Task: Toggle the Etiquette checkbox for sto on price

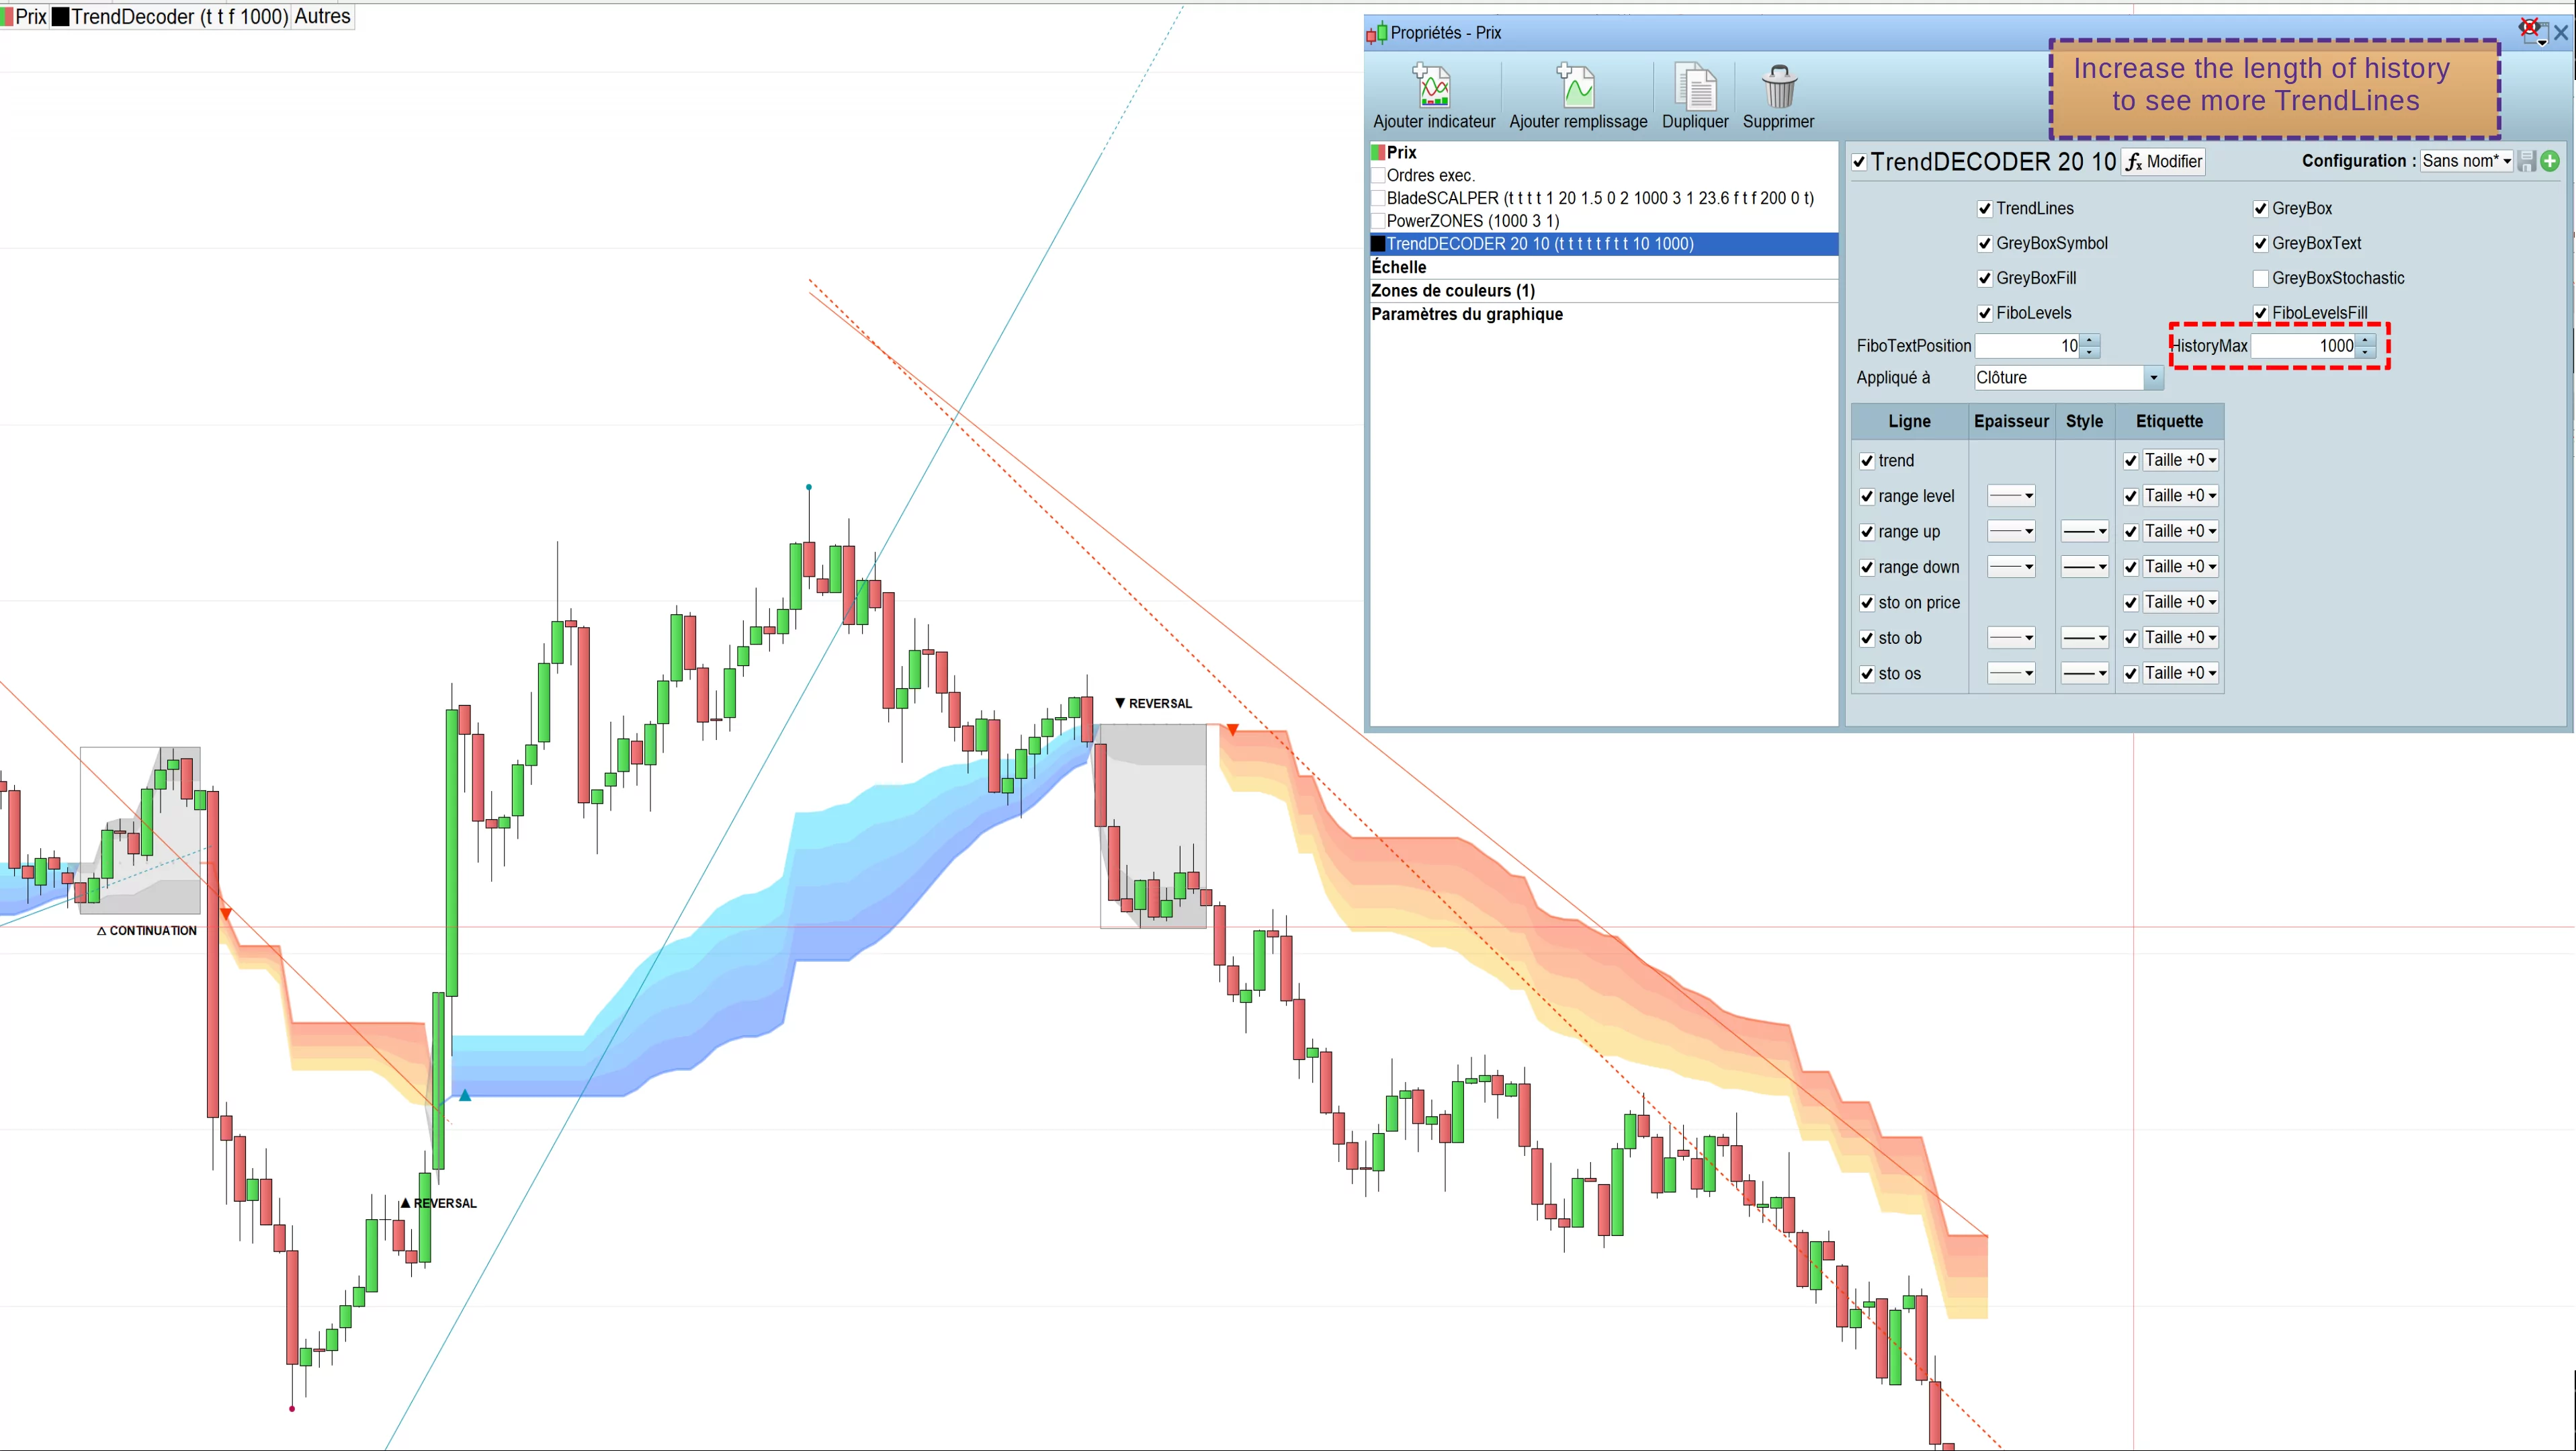Action: pyautogui.click(x=2131, y=603)
